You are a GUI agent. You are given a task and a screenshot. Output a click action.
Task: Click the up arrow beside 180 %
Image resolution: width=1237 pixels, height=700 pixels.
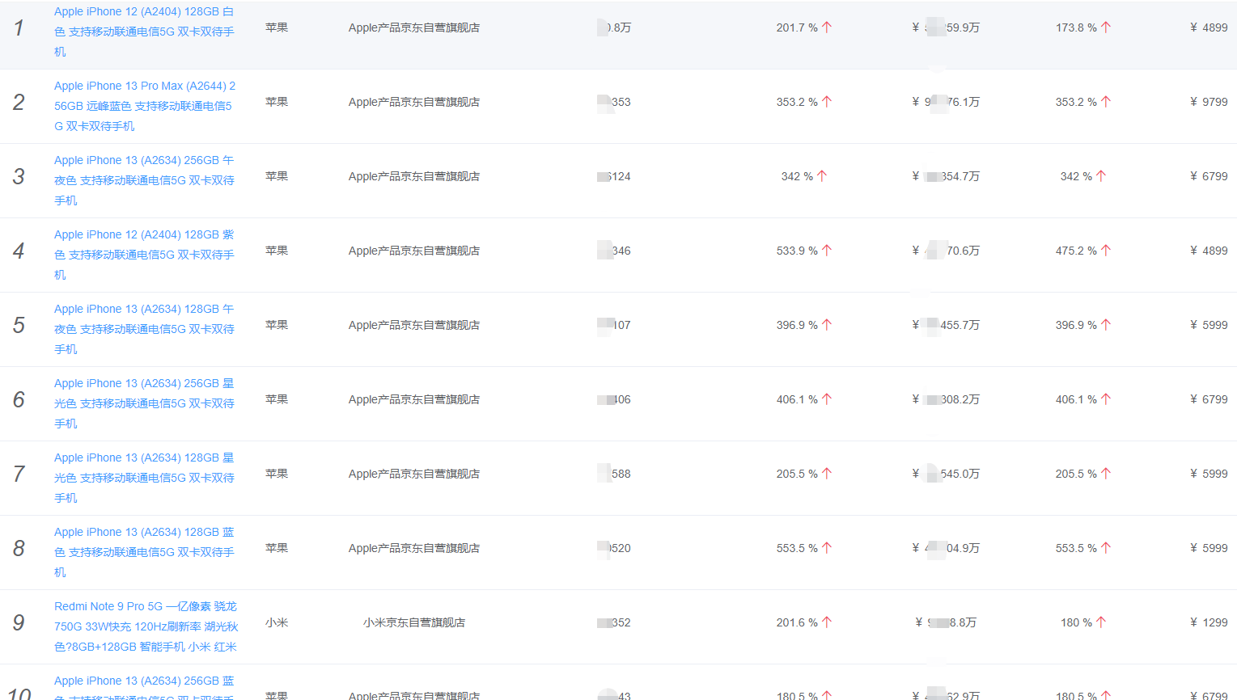(1101, 622)
